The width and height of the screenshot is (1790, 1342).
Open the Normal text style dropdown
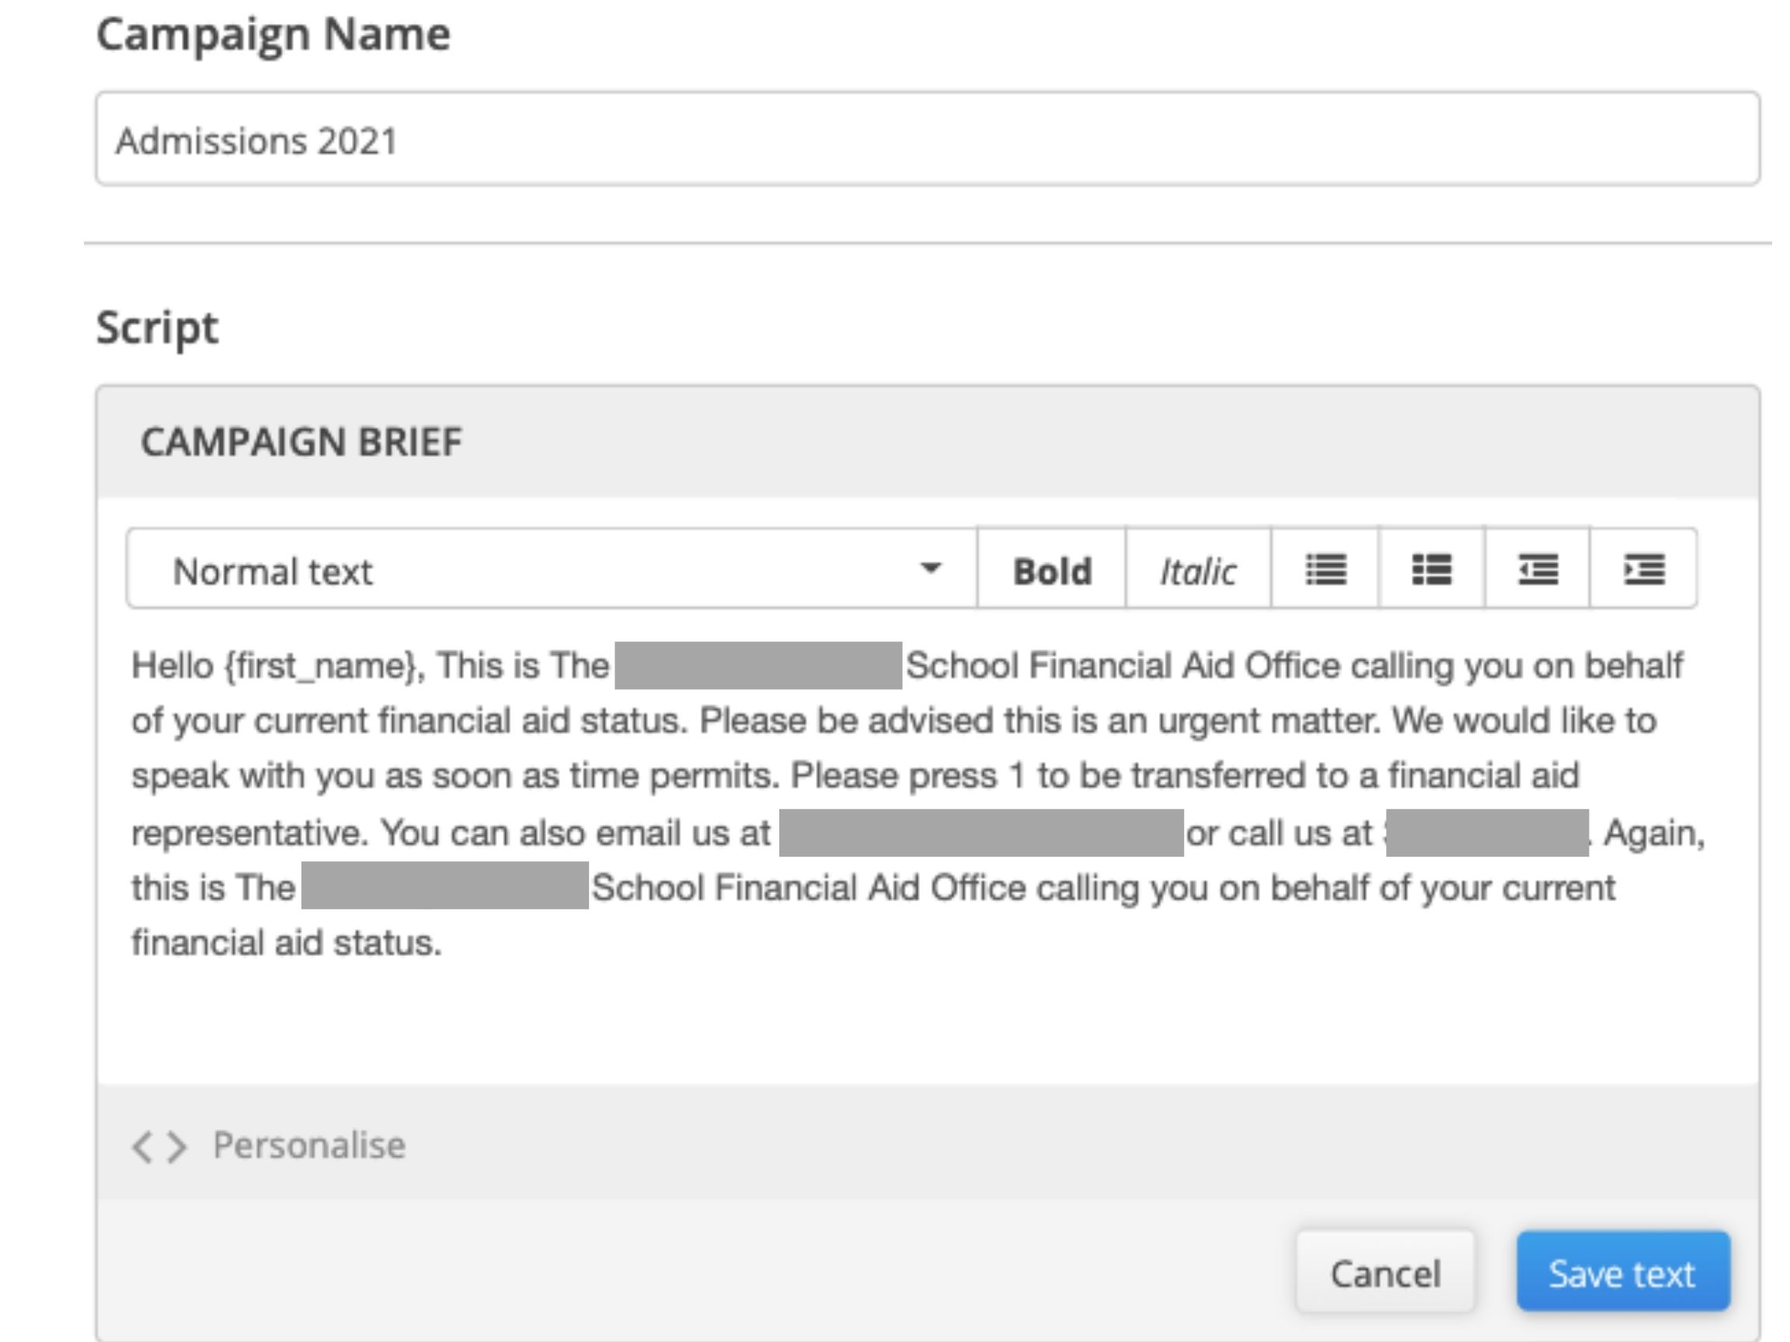tap(552, 569)
